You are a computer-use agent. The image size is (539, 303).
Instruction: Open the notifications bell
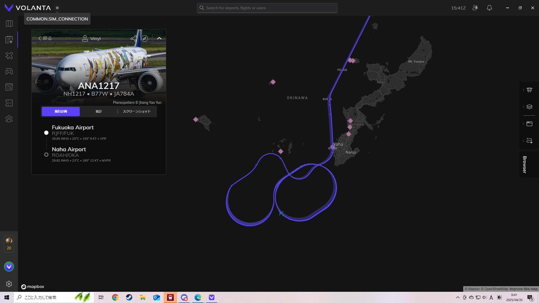pos(489,8)
